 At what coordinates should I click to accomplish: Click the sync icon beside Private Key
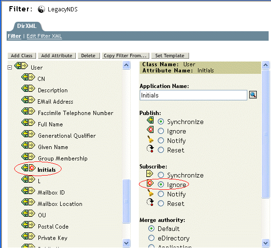[28, 236]
